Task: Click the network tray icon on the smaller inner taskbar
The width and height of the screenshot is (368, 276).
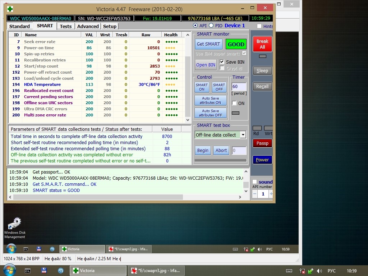Action: tap(246, 249)
